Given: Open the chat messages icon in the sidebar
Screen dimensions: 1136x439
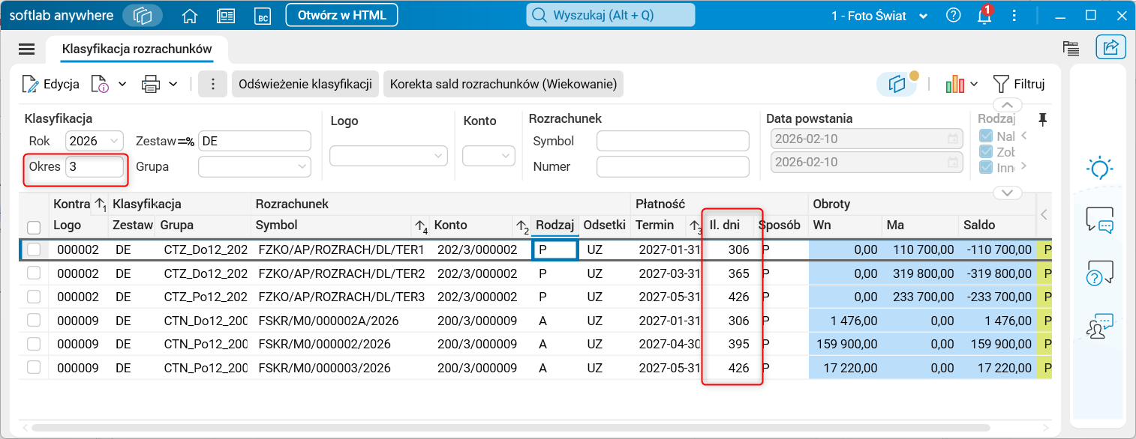Looking at the screenshot, I should pos(1100,220).
